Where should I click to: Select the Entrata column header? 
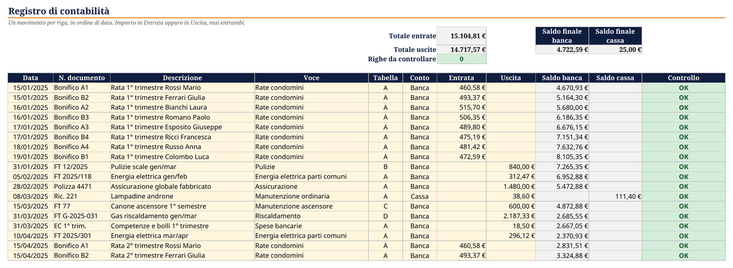[x=461, y=78]
